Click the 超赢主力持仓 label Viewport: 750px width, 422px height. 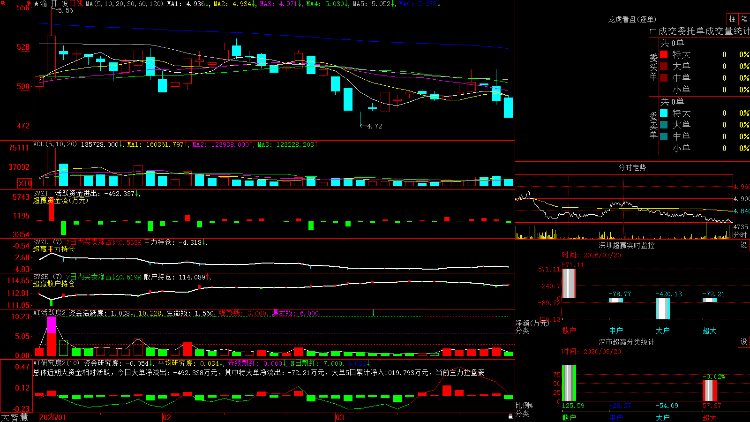pyautogui.click(x=54, y=249)
